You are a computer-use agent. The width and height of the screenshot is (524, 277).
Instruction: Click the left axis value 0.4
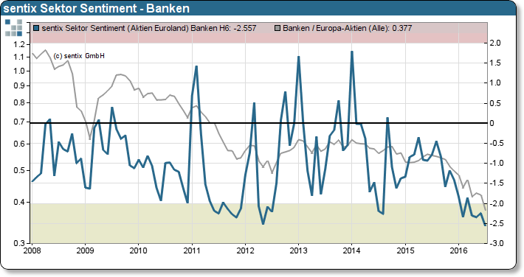pos(20,203)
